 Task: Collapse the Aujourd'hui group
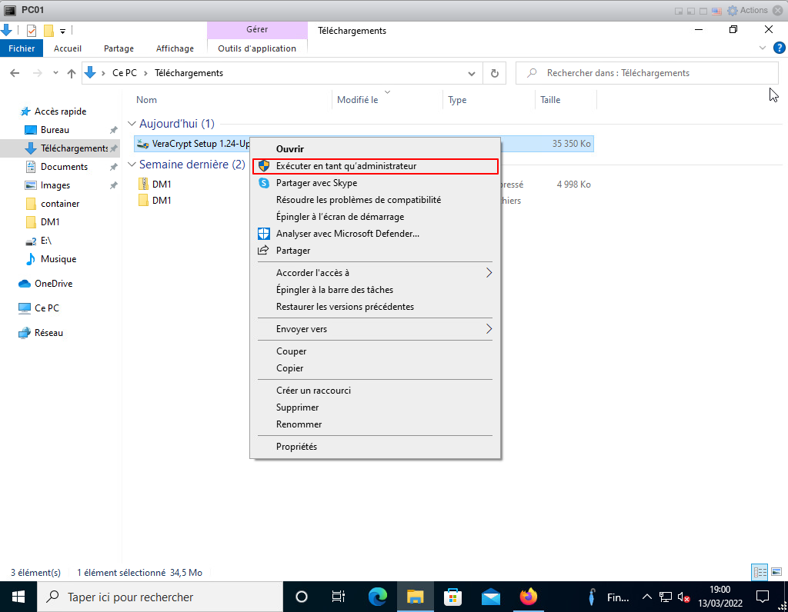pos(132,124)
